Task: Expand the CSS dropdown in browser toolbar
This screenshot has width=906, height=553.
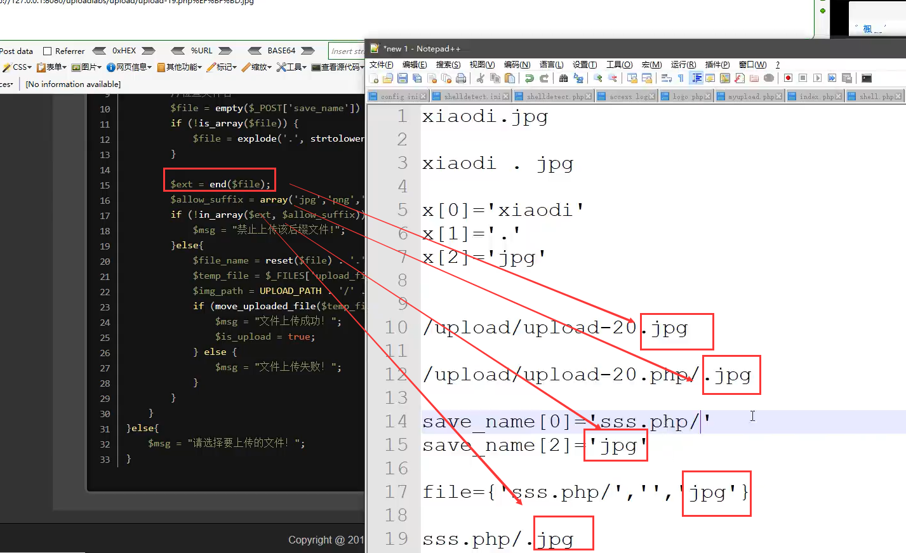Action: pos(17,67)
